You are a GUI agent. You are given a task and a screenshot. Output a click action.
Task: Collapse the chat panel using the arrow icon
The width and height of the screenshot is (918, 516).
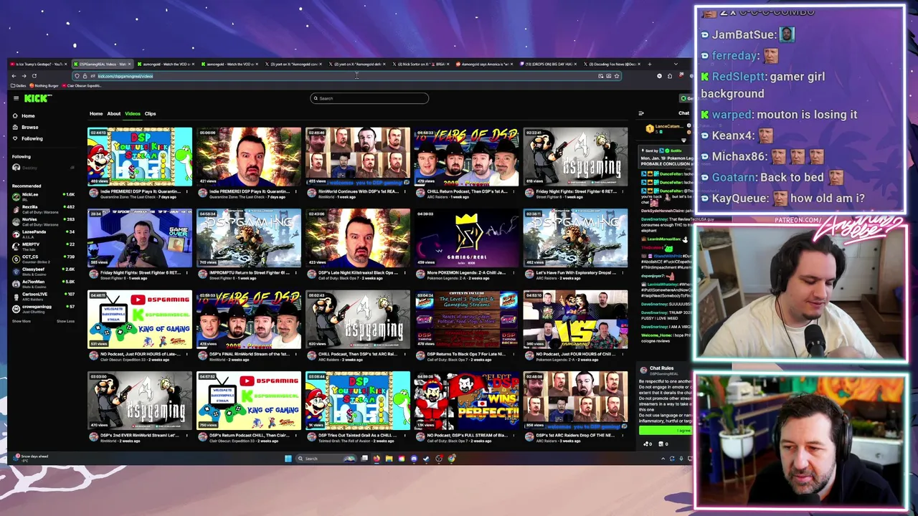pyautogui.click(x=641, y=113)
